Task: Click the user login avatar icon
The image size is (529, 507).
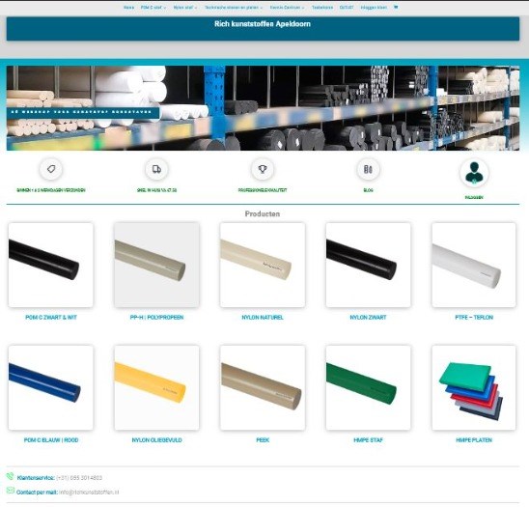Action: 474,173
